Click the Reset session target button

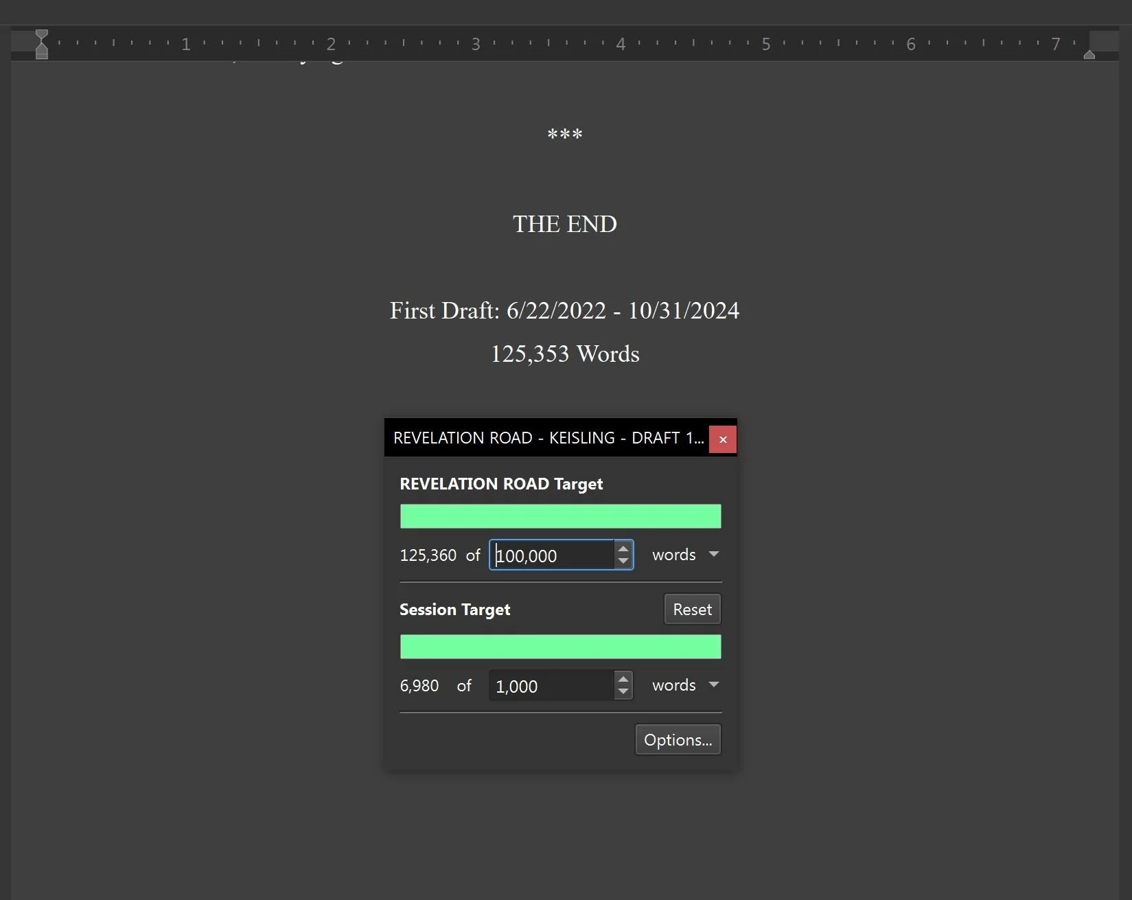(692, 610)
